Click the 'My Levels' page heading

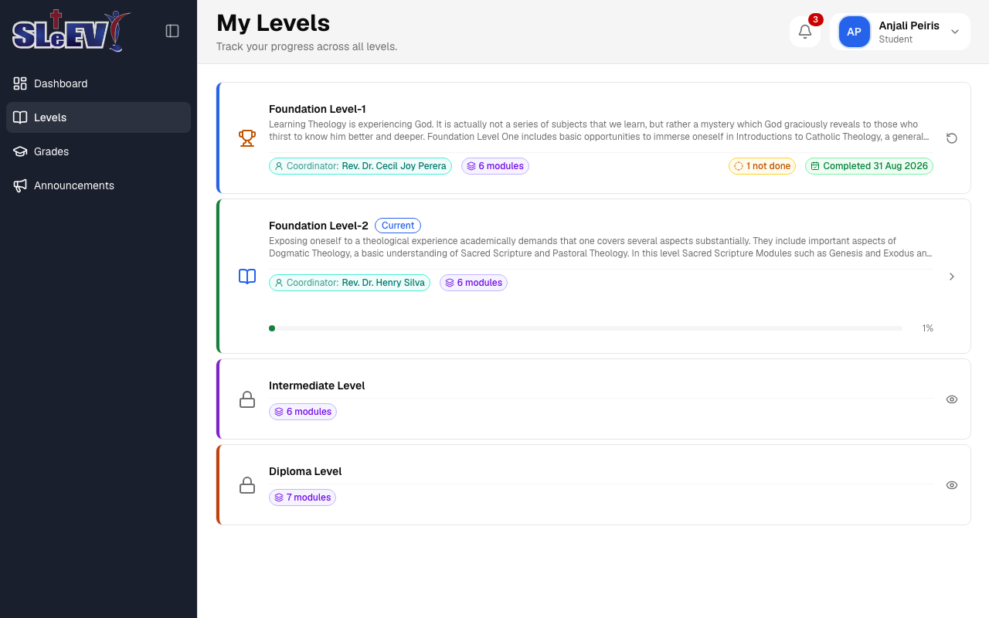[x=274, y=22]
